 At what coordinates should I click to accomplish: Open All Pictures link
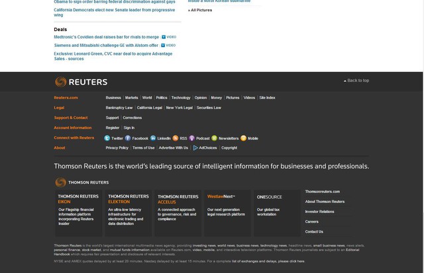coord(202,11)
